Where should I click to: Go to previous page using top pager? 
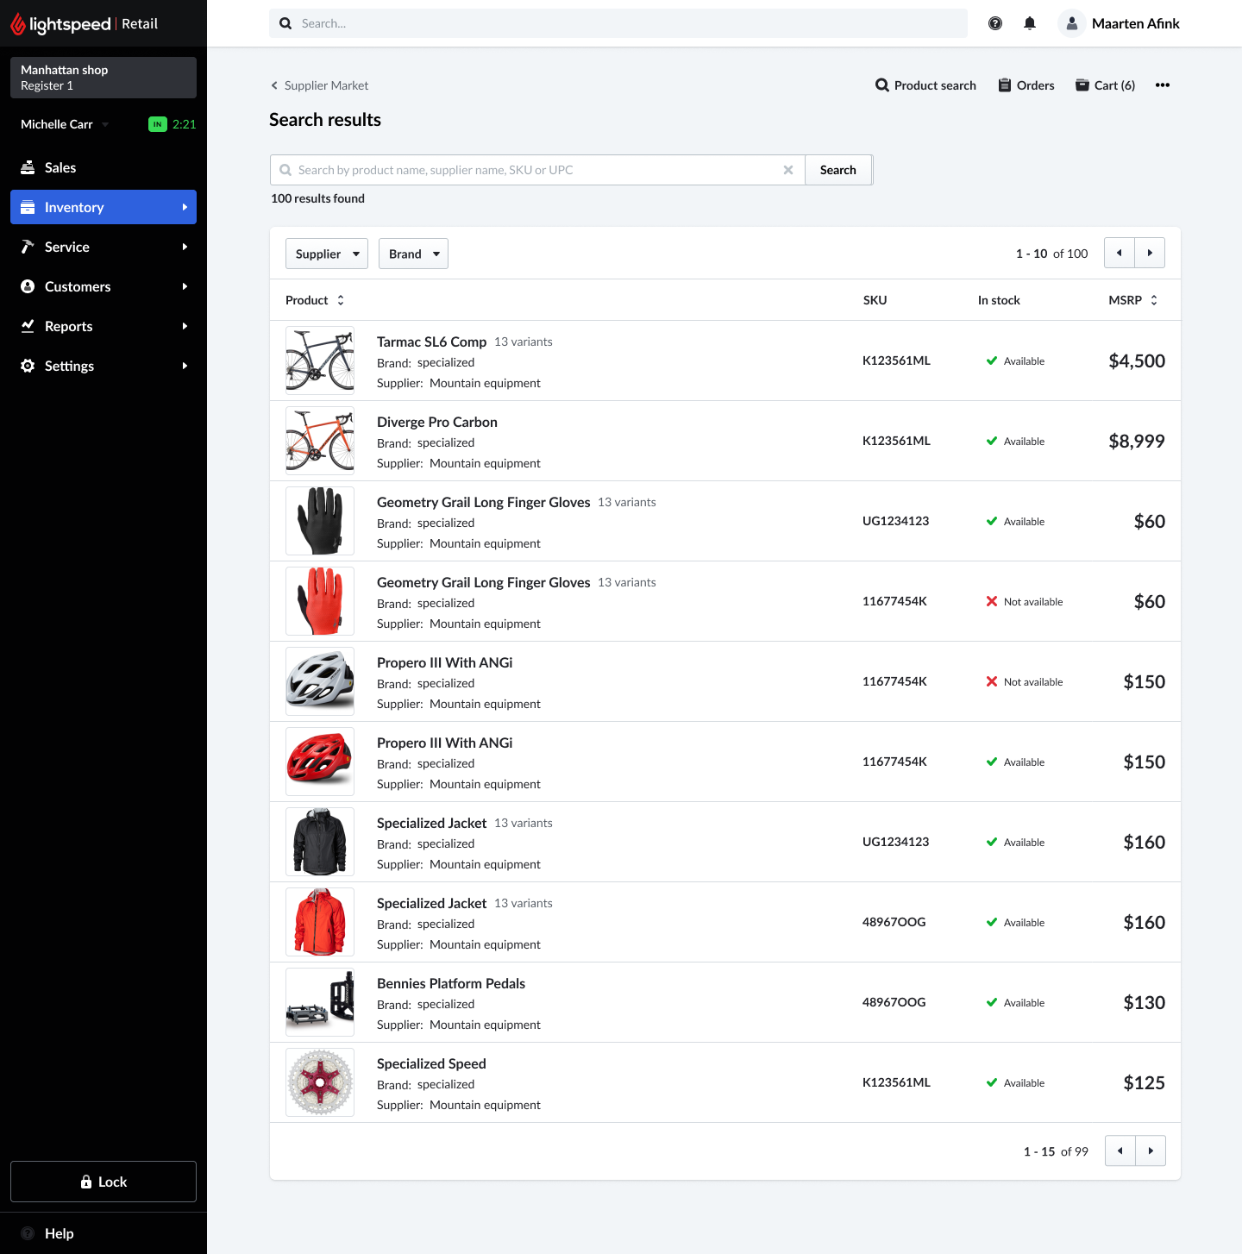coord(1120,253)
